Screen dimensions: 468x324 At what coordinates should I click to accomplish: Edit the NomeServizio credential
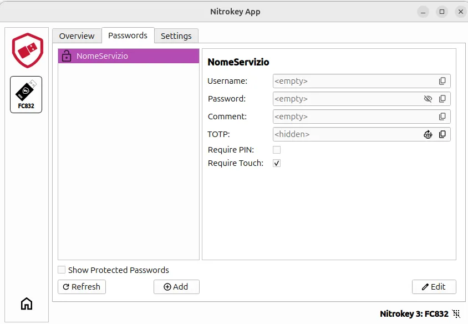tap(434, 287)
